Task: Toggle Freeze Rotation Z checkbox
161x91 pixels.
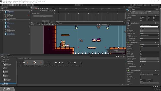Action: 141,67
